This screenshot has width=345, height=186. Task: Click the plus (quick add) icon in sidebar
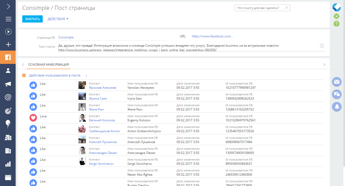(8, 45)
